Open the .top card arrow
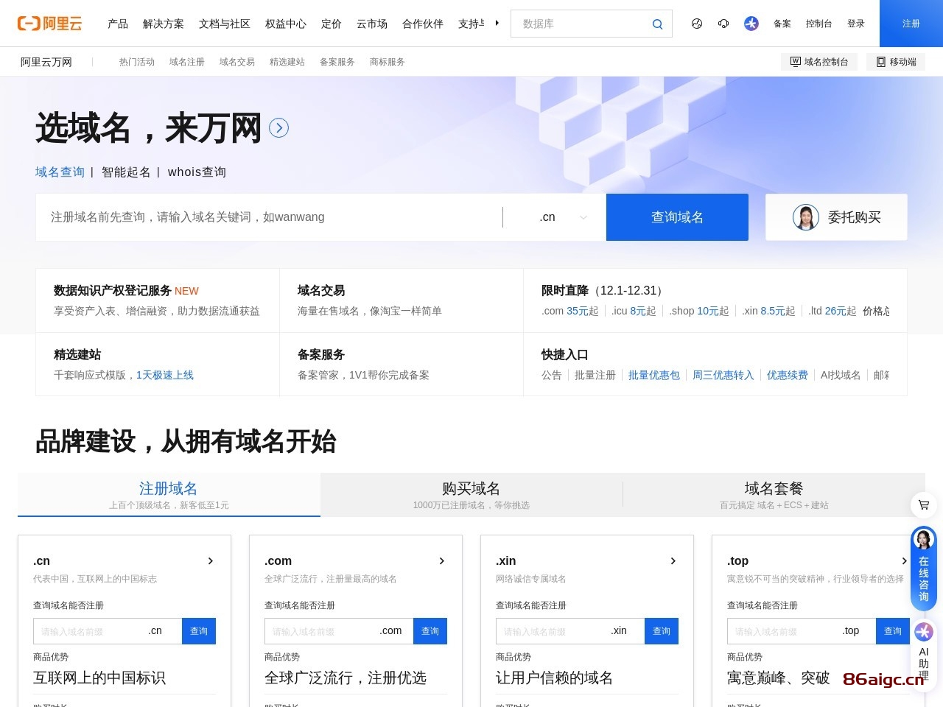 coord(904,561)
